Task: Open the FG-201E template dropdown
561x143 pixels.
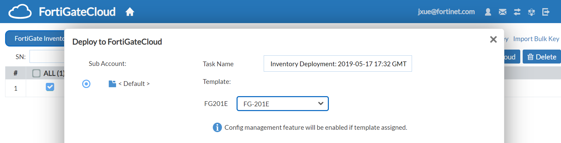Action: click(282, 104)
